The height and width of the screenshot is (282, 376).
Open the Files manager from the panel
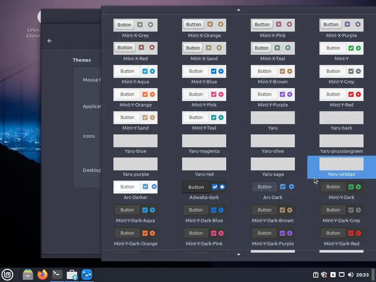pyautogui.click(x=28, y=275)
